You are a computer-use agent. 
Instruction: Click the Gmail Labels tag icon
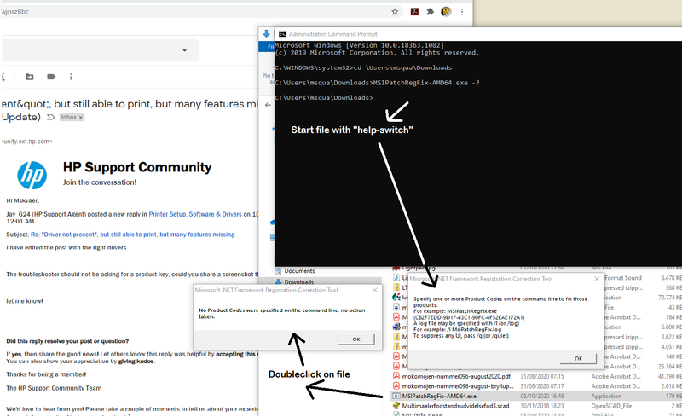point(52,76)
